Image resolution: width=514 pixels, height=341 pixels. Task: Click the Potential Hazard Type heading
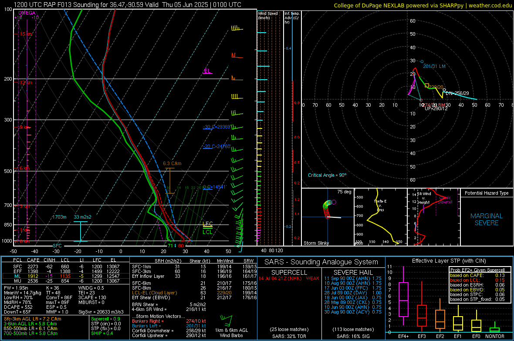coord(487,193)
